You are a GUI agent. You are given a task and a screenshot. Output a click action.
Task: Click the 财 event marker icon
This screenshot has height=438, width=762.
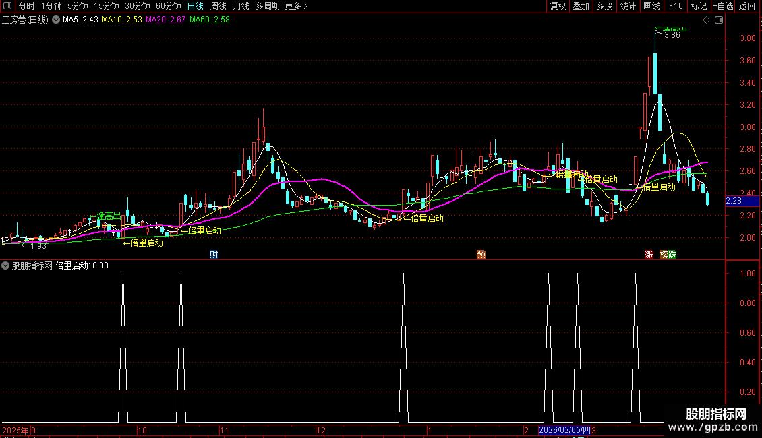coord(214,255)
